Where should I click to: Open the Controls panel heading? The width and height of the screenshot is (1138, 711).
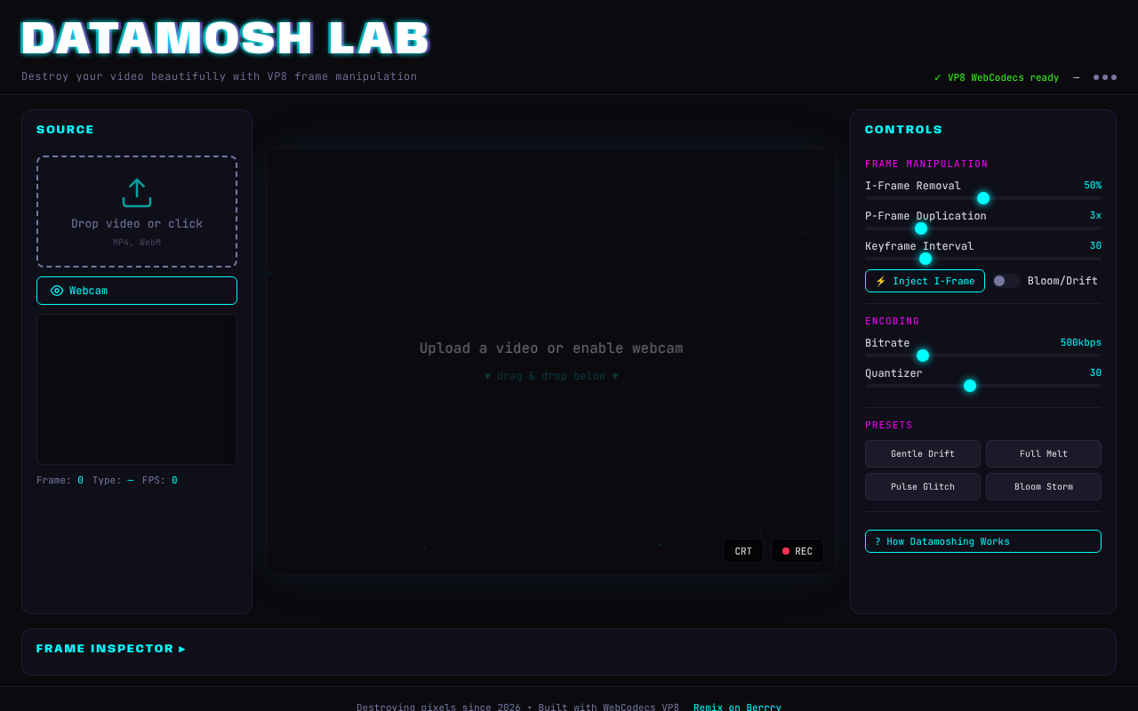coord(903,129)
